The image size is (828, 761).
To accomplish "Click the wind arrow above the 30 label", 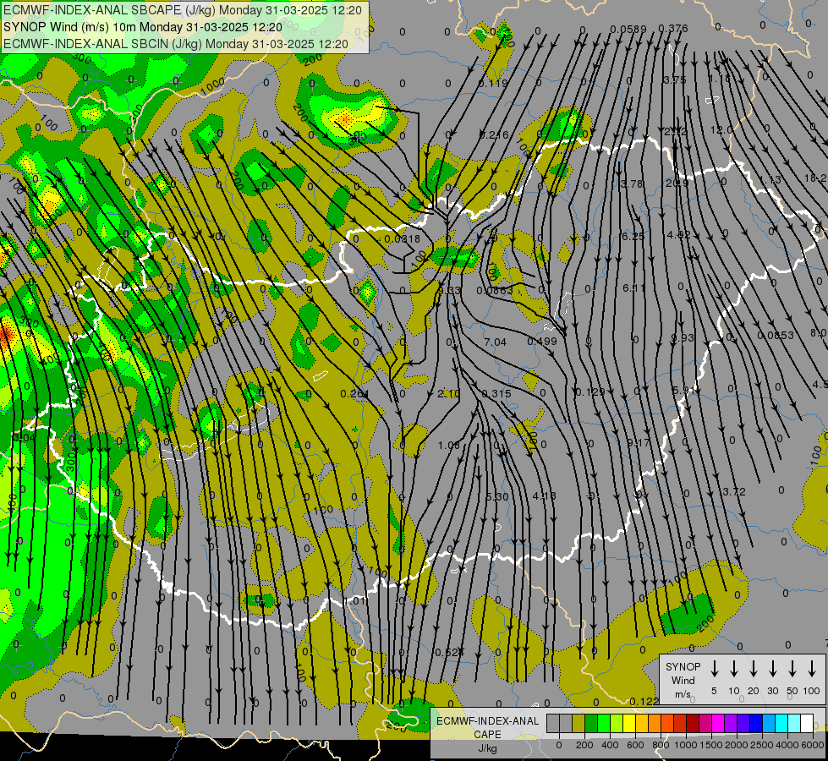I will [772, 669].
